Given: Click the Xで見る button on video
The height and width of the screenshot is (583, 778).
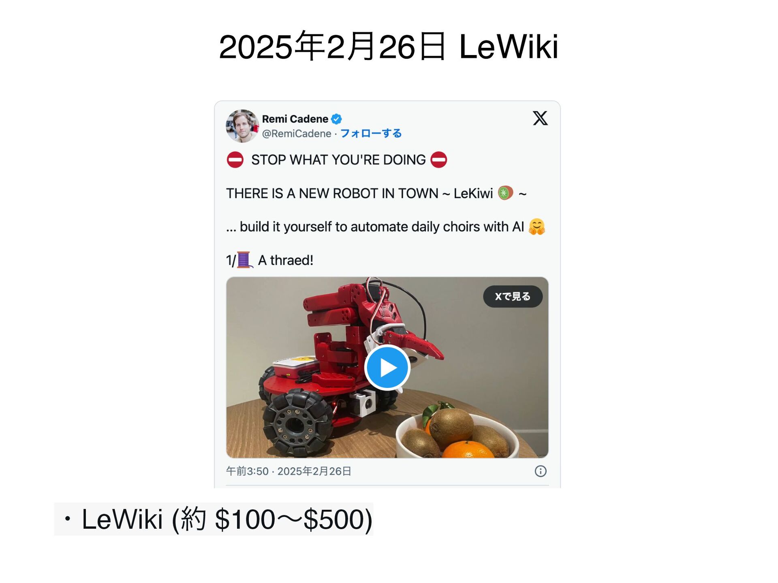Looking at the screenshot, I should 513,296.
